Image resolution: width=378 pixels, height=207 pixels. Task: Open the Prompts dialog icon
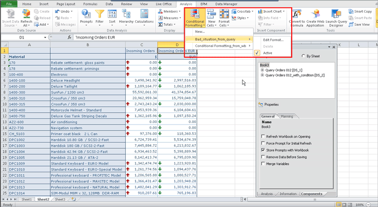point(86,14)
